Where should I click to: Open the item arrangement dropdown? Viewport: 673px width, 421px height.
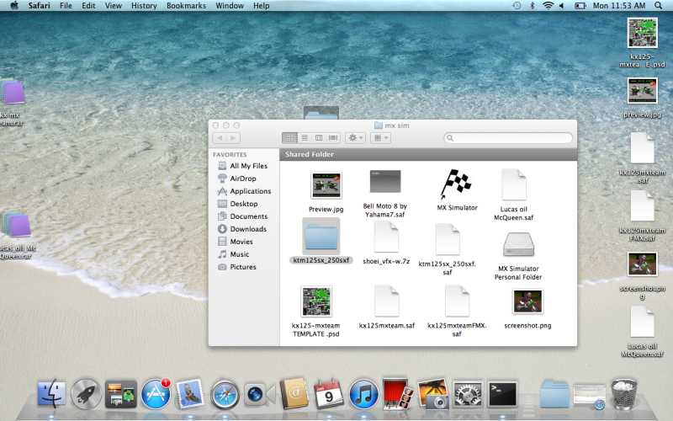[380, 138]
